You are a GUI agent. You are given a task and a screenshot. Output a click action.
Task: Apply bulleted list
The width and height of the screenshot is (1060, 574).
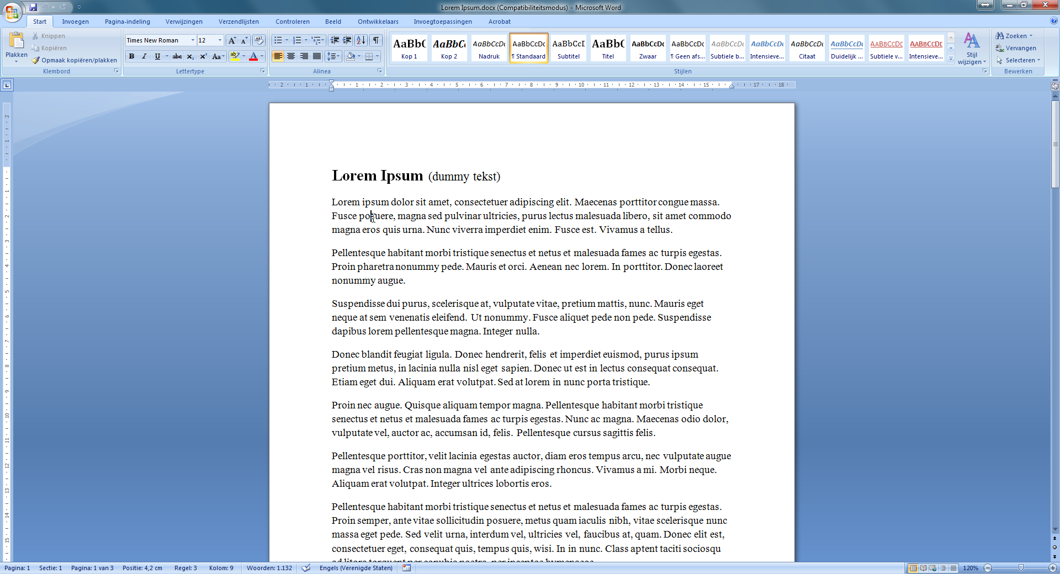click(278, 40)
